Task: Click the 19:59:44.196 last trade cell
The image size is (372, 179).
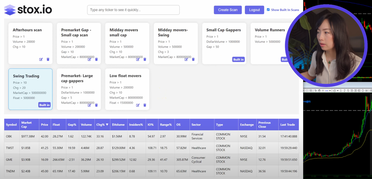Action: pos(289,171)
